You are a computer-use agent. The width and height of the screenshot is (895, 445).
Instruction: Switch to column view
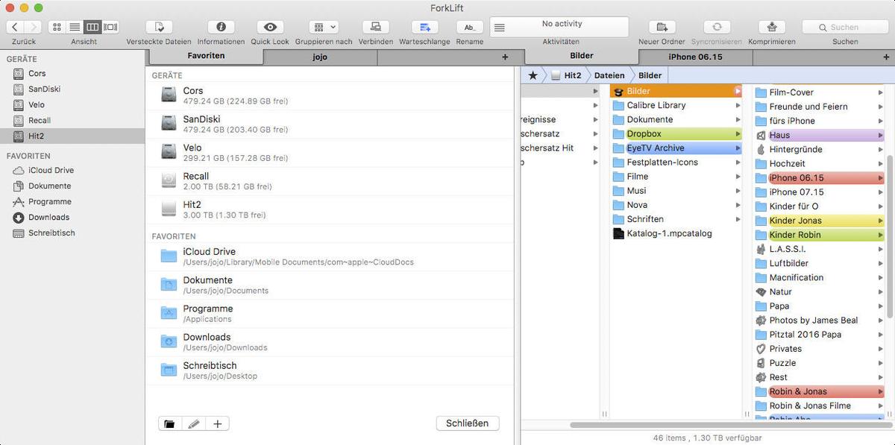92,27
